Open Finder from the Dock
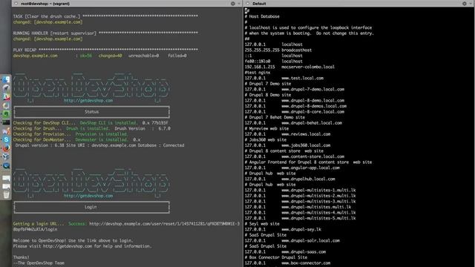 coord(6,79)
